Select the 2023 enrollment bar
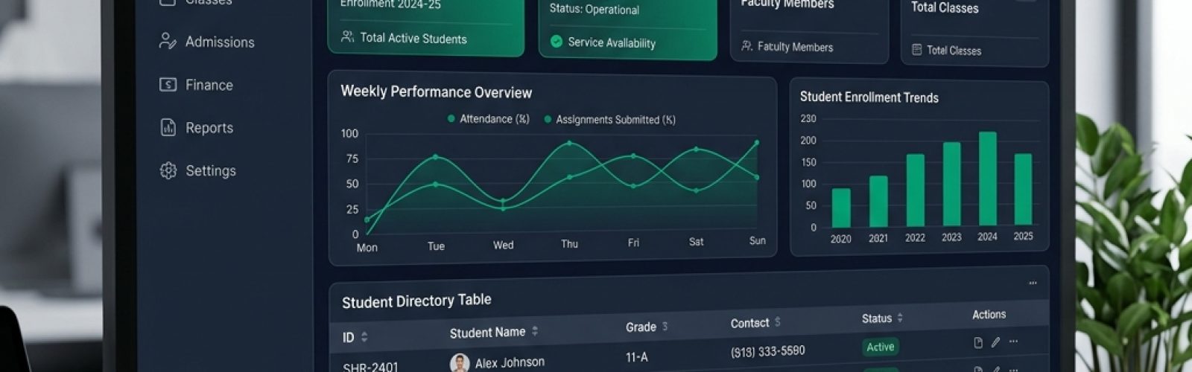 coord(951,184)
